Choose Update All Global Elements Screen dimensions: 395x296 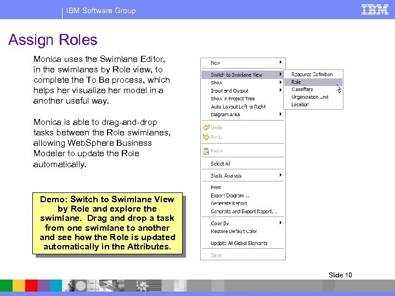tap(243, 243)
